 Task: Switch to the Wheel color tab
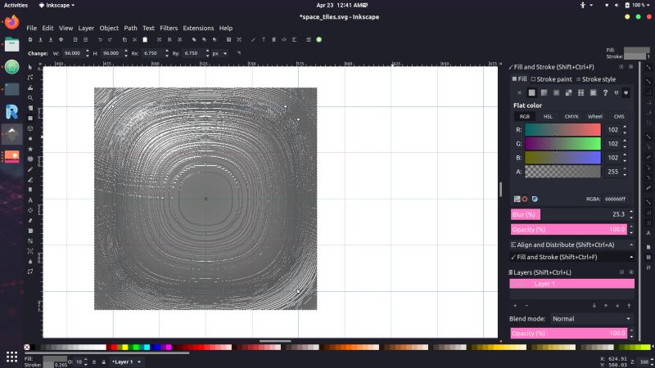pyautogui.click(x=595, y=116)
